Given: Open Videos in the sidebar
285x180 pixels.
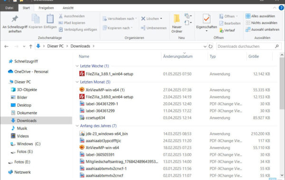Looking at the screenshot, I should (23, 136).
